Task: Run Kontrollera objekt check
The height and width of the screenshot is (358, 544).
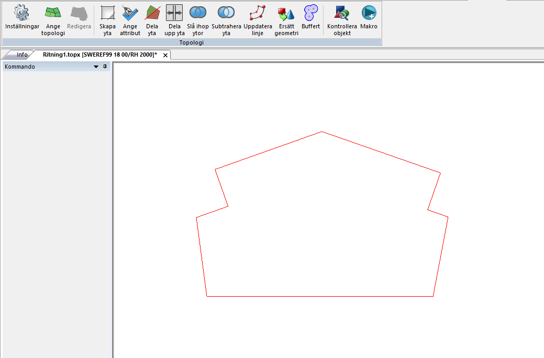Action: click(x=342, y=20)
